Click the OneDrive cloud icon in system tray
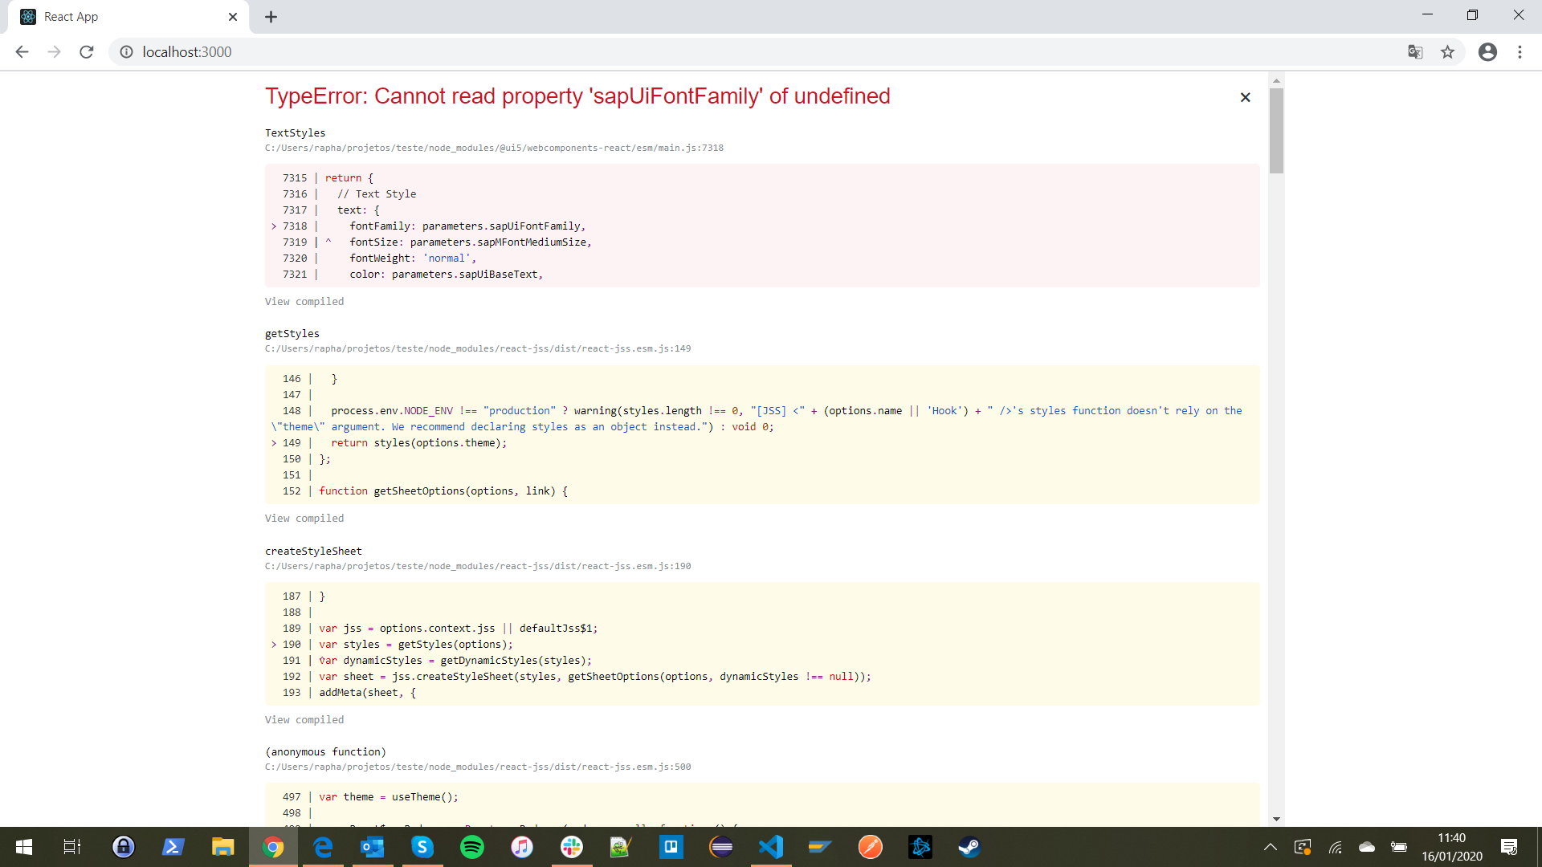Screen dimensions: 1542x867 coord(1365,847)
